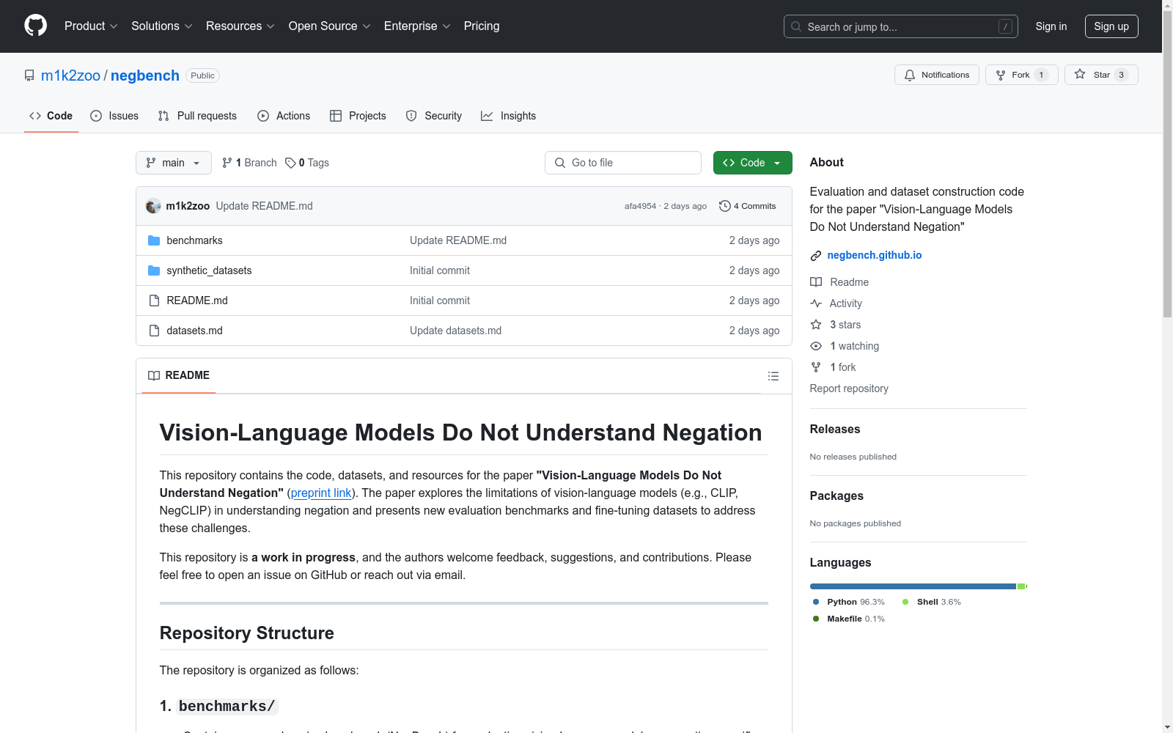Screen dimensions: 1173x733
Task: Open the preprint link in README
Action: pyautogui.click(x=321, y=493)
